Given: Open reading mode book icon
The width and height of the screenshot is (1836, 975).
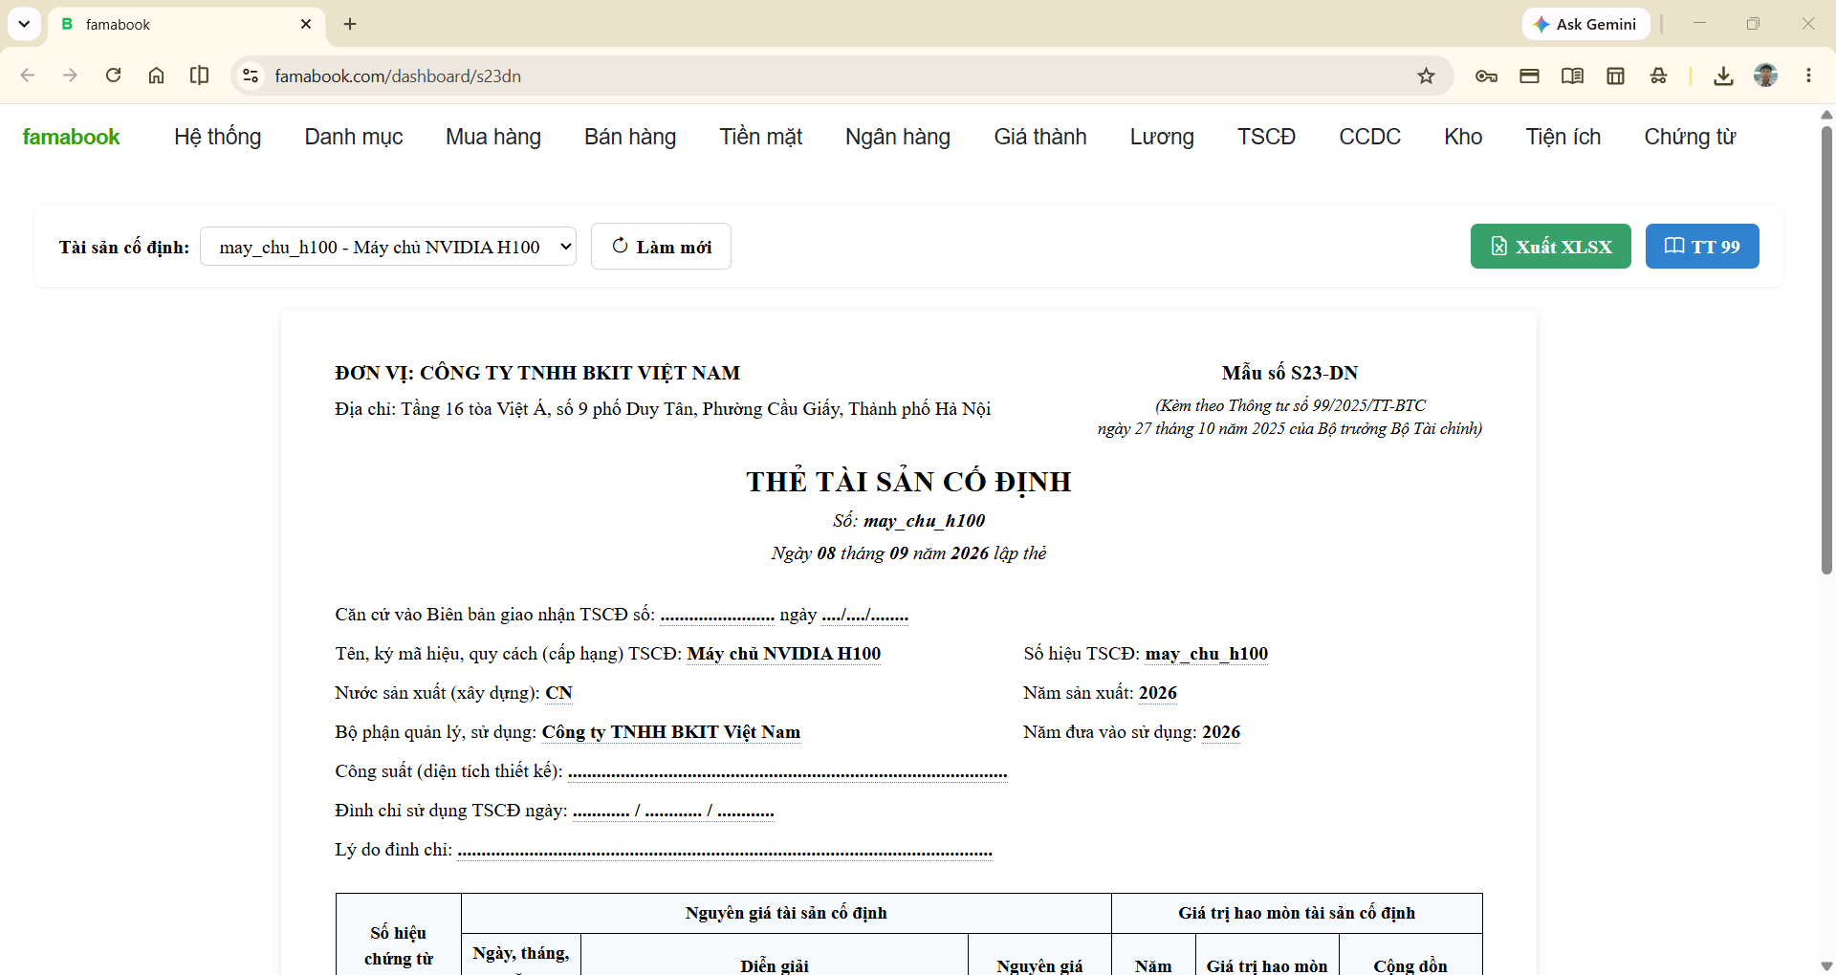Looking at the screenshot, I should click(x=1572, y=76).
